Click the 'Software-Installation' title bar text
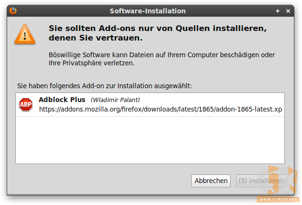 [x=148, y=11]
